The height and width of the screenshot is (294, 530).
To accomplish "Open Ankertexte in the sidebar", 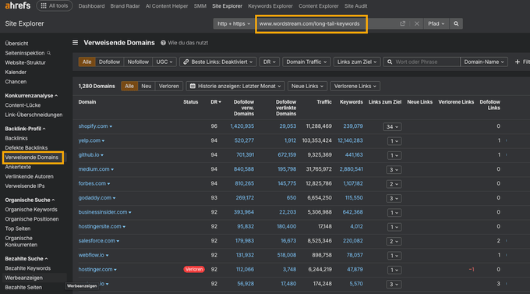I will point(18,167).
